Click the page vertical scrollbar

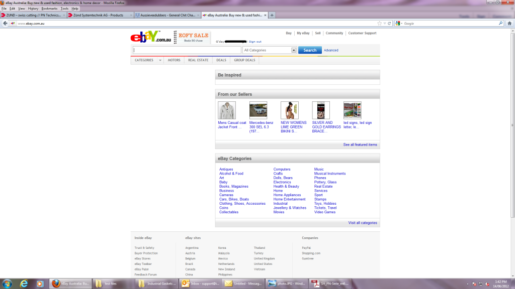[x=512, y=124]
